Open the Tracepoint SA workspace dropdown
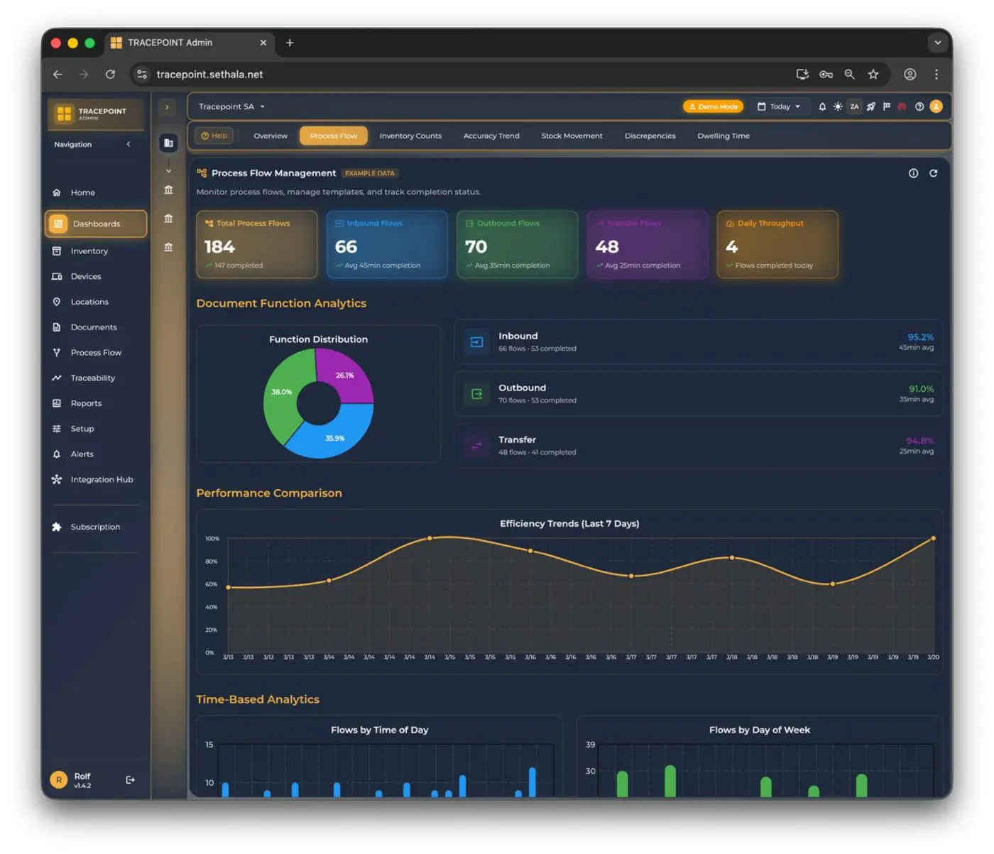The height and width of the screenshot is (854, 994). tap(231, 106)
